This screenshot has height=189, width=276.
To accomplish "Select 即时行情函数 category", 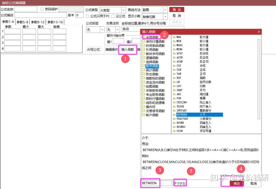I will pyautogui.click(x=155, y=99).
